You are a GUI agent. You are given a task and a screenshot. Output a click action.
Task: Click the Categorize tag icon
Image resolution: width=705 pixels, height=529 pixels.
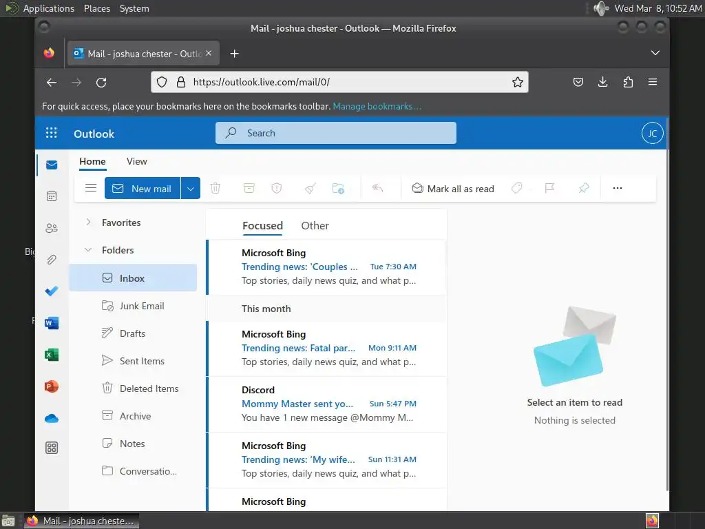coord(517,188)
